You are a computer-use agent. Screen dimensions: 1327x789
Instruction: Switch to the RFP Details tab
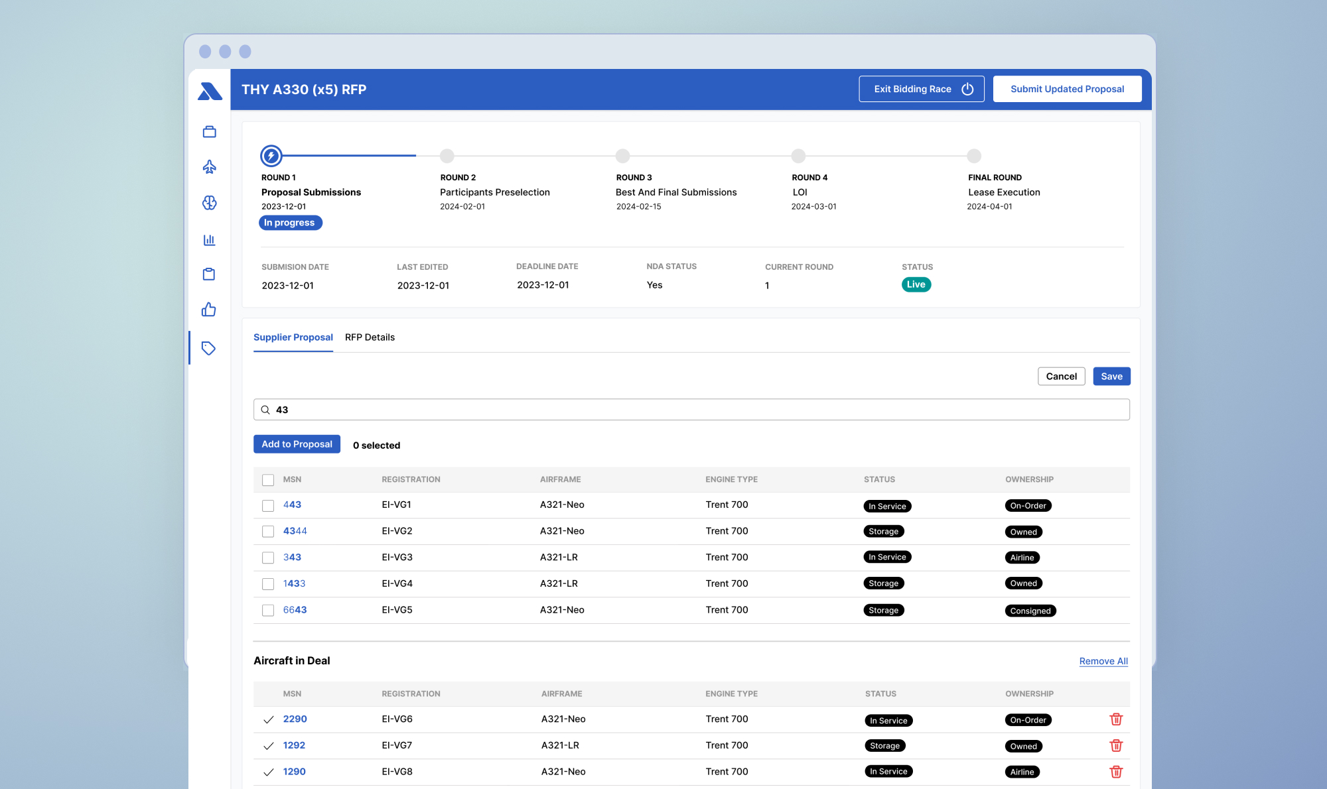tap(370, 337)
